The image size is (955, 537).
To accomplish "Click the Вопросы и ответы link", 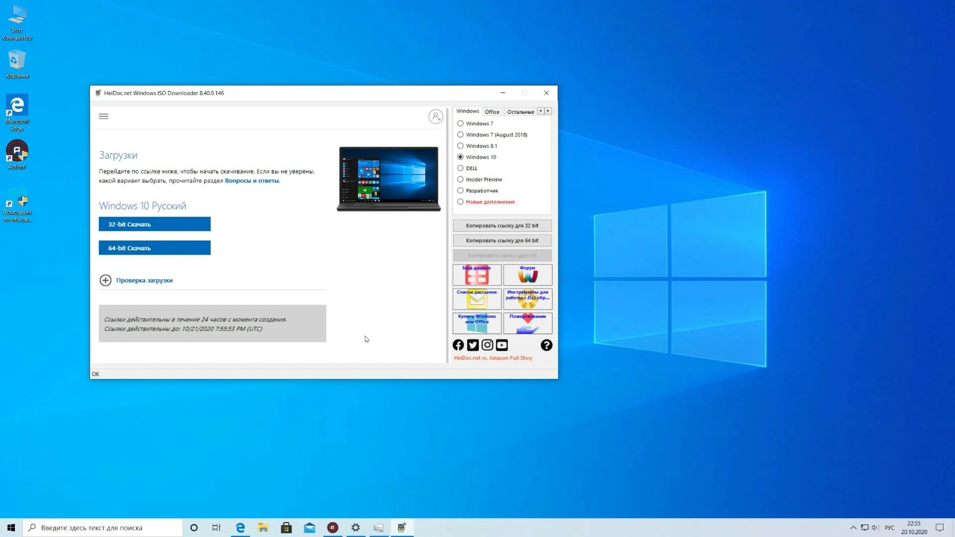I will [252, 180].
